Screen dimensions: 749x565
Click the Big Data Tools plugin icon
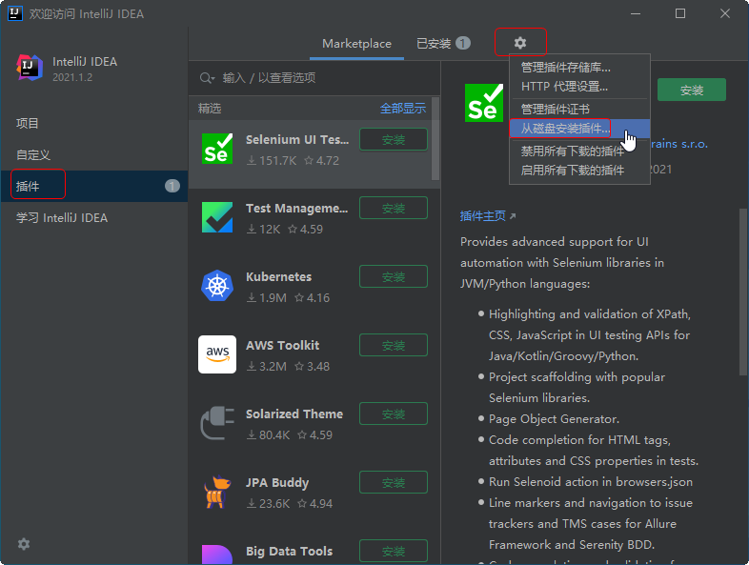[217, 555]
